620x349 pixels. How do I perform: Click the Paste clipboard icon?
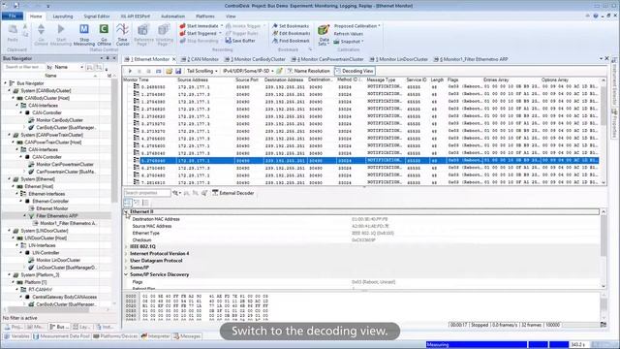(13, 30)
